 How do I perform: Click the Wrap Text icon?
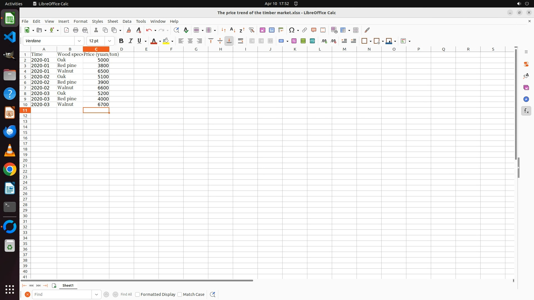[241, 41]
